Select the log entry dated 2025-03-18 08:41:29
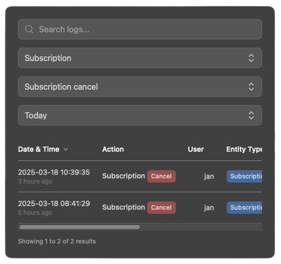Viewport: 281px width, 264px height. [140, 207]
